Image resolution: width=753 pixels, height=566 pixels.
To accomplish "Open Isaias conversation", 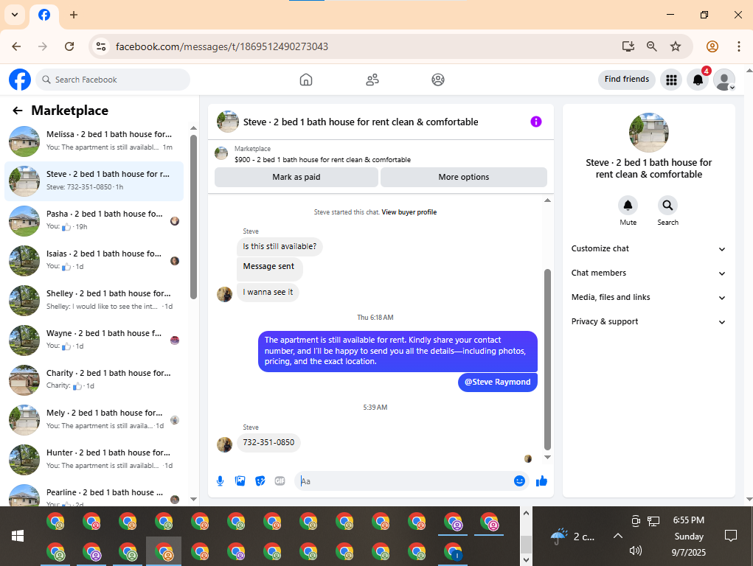I will point(94,261).
